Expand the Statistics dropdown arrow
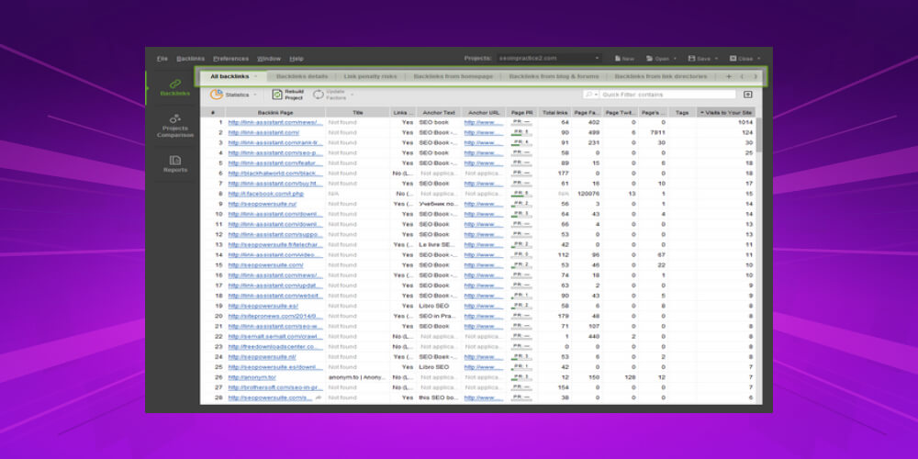The width and height of the screenshot is (918, 459). (x=254, y=95)
